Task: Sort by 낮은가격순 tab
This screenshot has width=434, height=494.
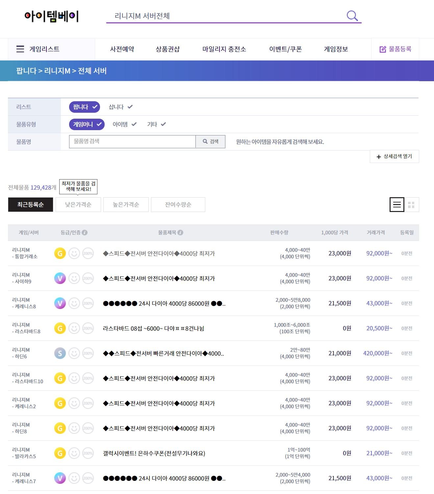Action: tap(78, 204)
